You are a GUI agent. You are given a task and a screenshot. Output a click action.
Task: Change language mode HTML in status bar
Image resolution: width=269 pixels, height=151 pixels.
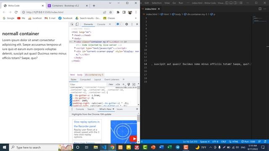point(235,142)
